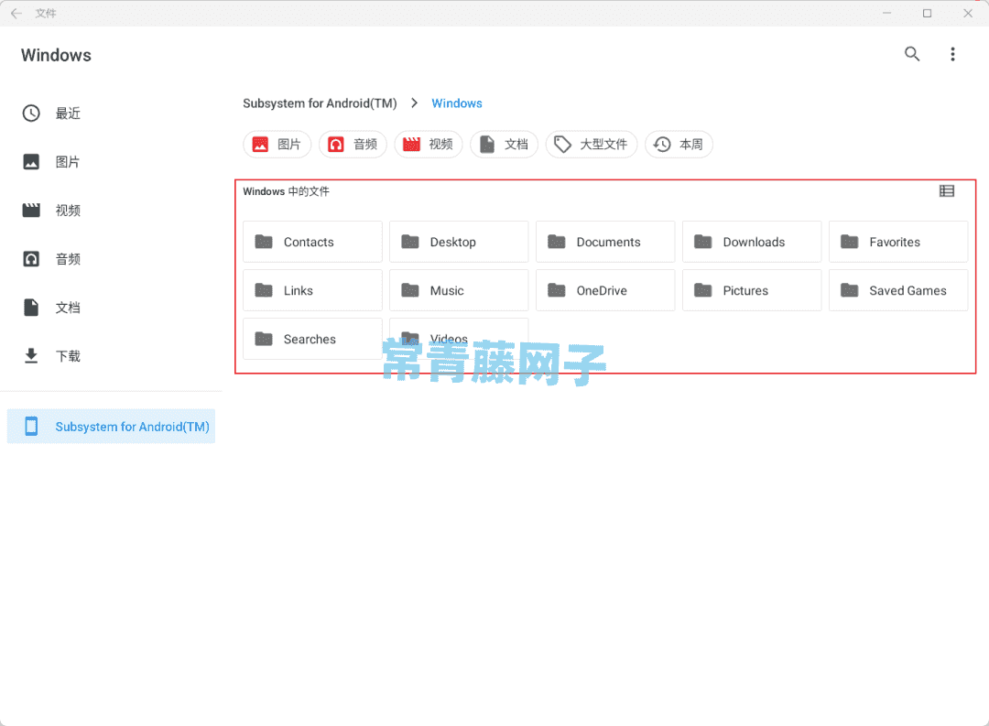The width and height of the screenshot is (989, 726).
Task: Click the Windows breadcrumb link
Action: click(457, 103)
